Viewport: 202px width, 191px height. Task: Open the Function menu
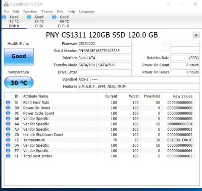pos(30,12)
